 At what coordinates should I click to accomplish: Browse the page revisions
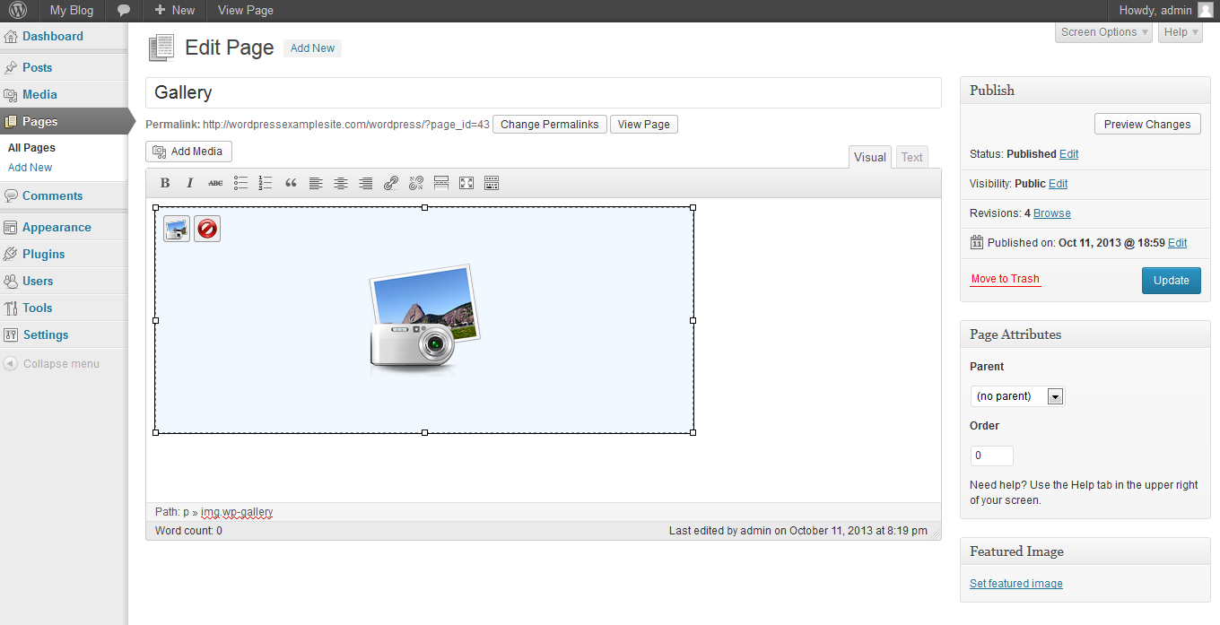tap(1052, 213)
